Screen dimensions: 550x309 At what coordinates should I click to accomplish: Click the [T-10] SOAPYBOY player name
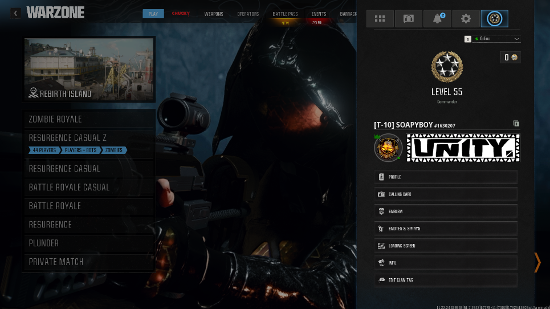404,125
